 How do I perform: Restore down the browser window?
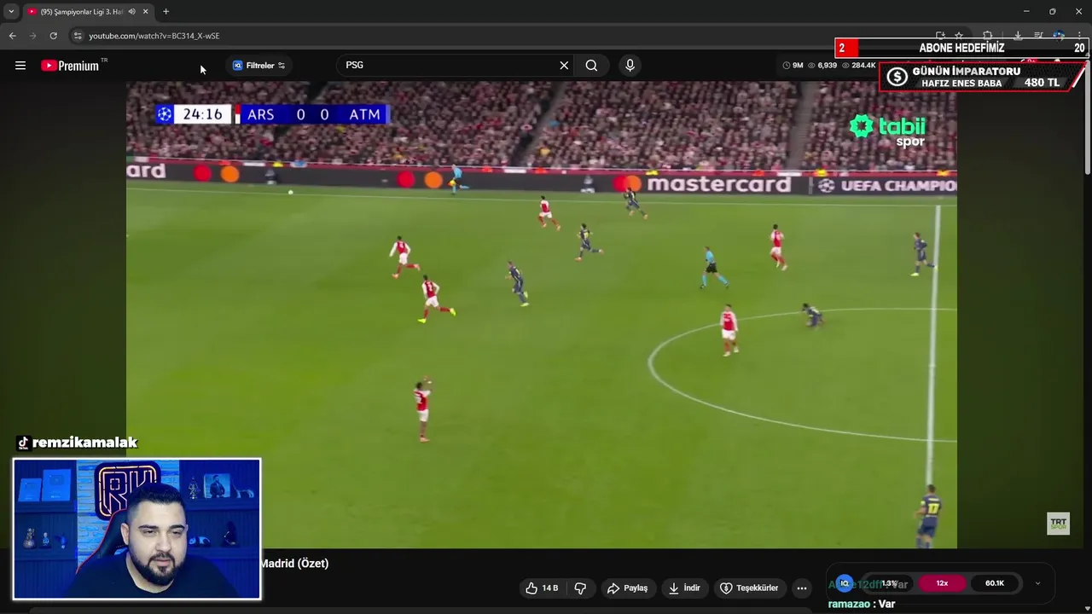[x=1052, y=11]
